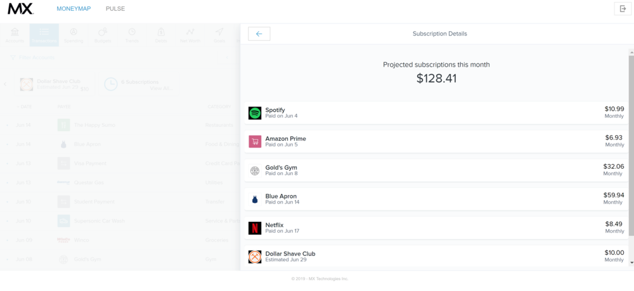
Task: Click the Dollar Shave Club icon in subscription list
Action: [x=255, y=257]
